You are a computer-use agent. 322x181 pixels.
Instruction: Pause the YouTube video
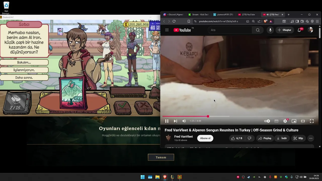[x=167, y=121]
